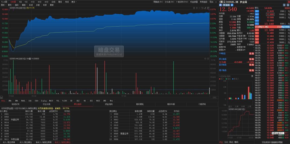Click the close X icon on price chart toolbar

[208, 8]
